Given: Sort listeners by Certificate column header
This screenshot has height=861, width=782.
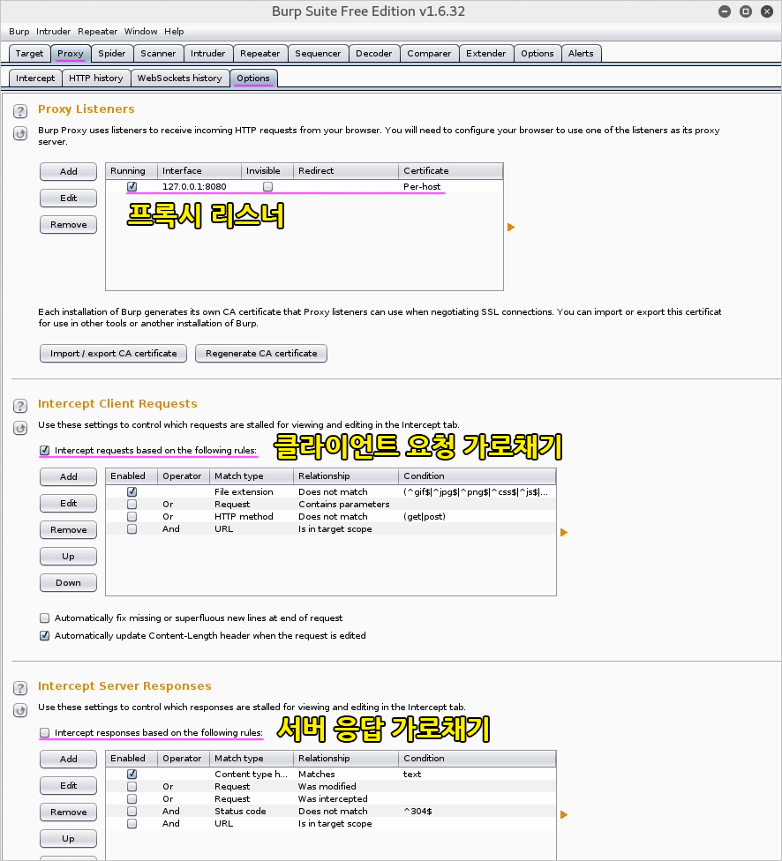Looking at the screenshot, I should click(451, 171).
